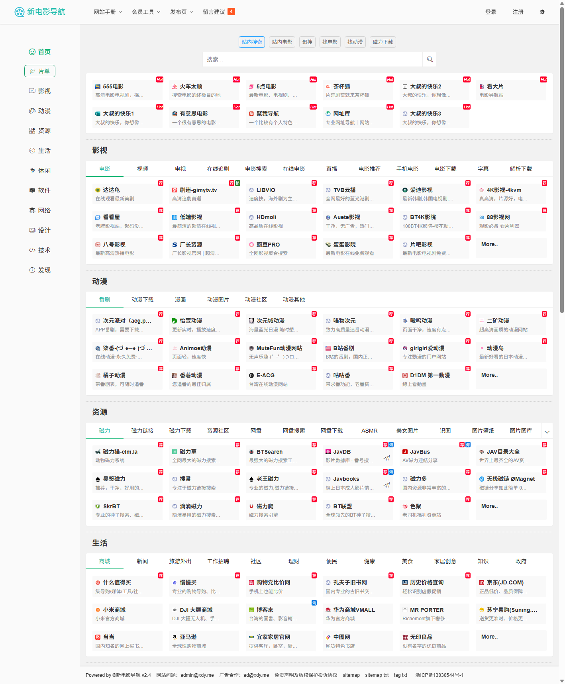Viewport: 565px width, 684px height.
Task: Click the 登录 link
Action: [490, 12]
